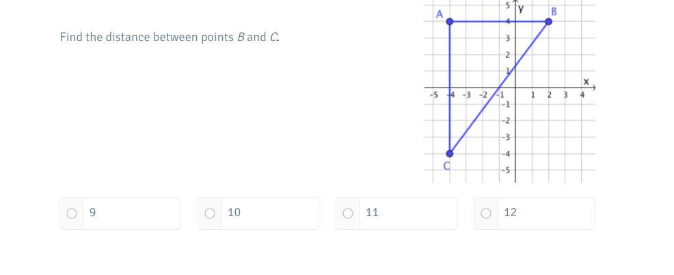Click the blue dot at point A
Image resolution: width=674 pixels, height=275 pixels.
point(450,21)
